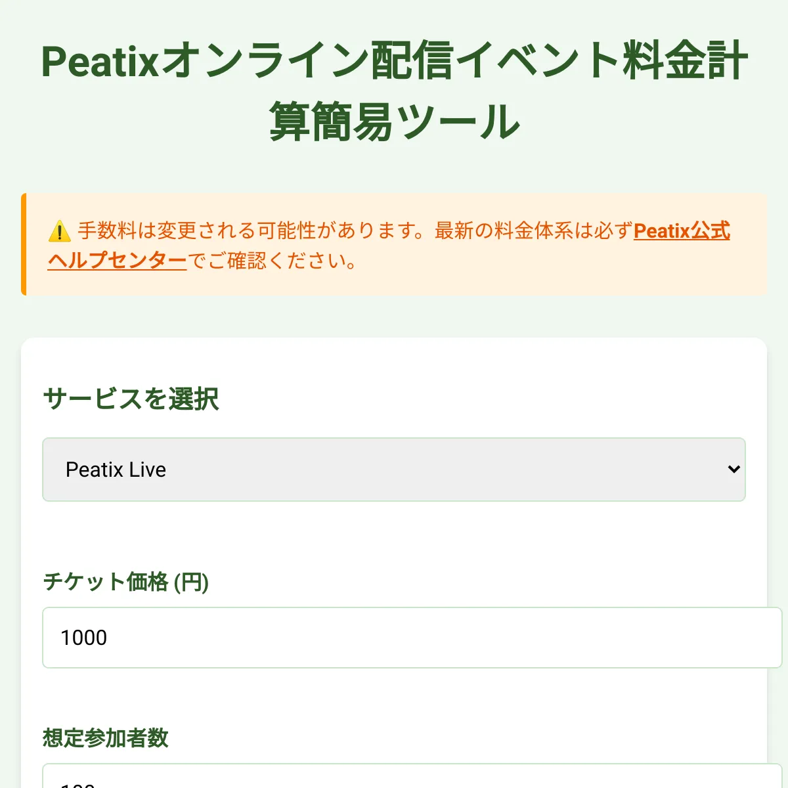Image resolution: width=788 pixels, height=788 pixels.
Task: Open the Peatix公式 link in the notice
Action: [x=682, y=230]
